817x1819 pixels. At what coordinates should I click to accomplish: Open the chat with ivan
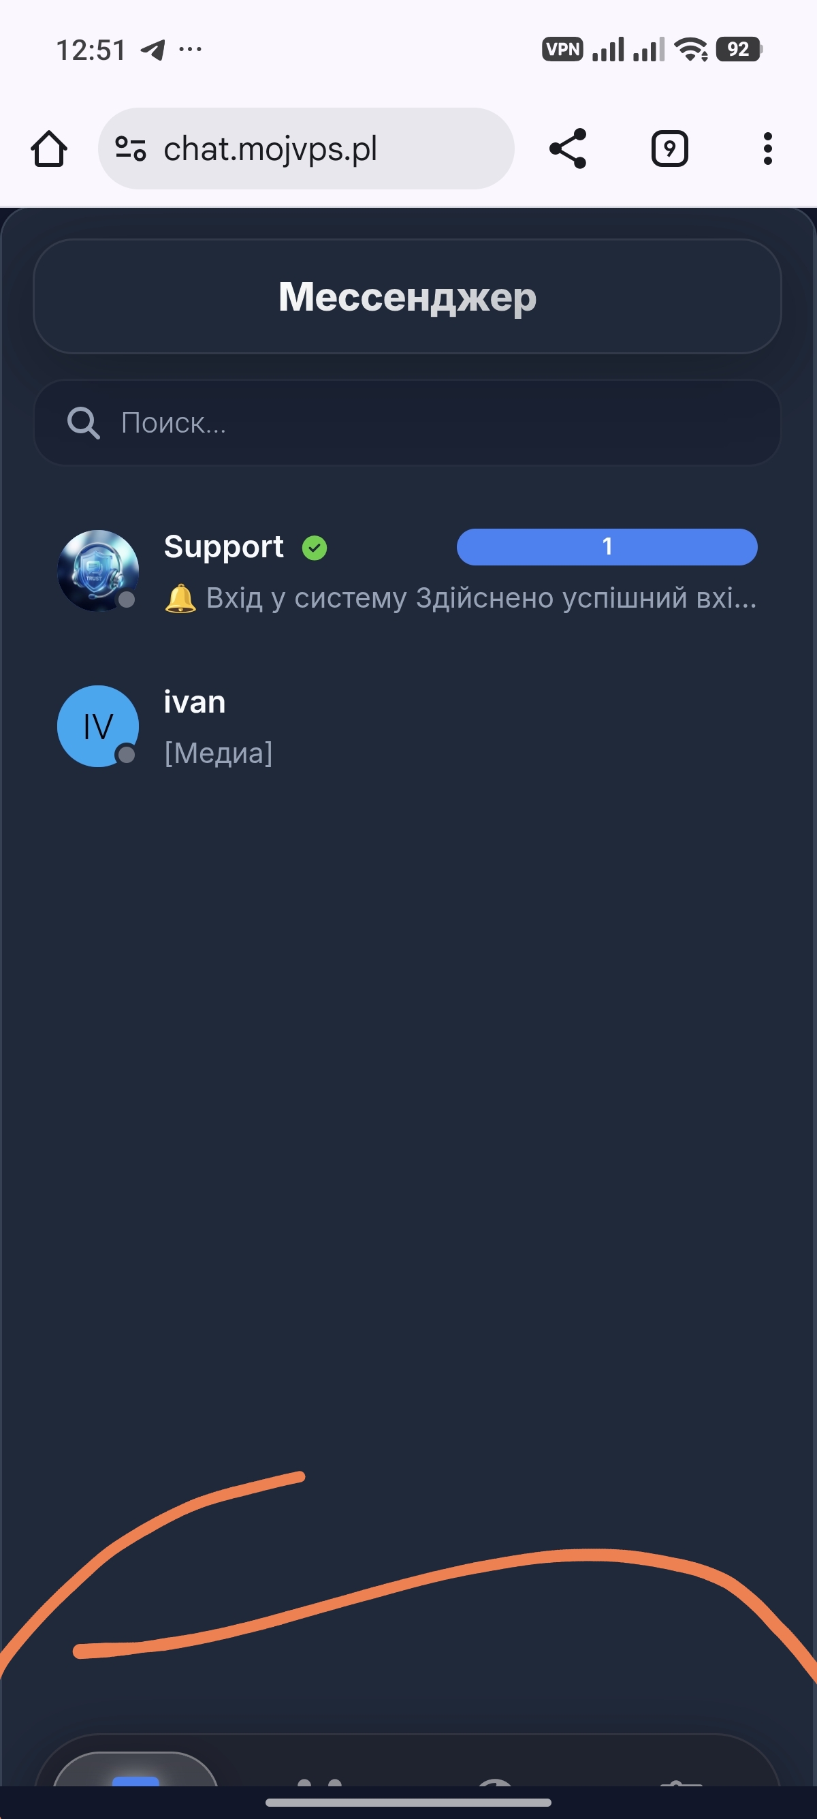408,726
